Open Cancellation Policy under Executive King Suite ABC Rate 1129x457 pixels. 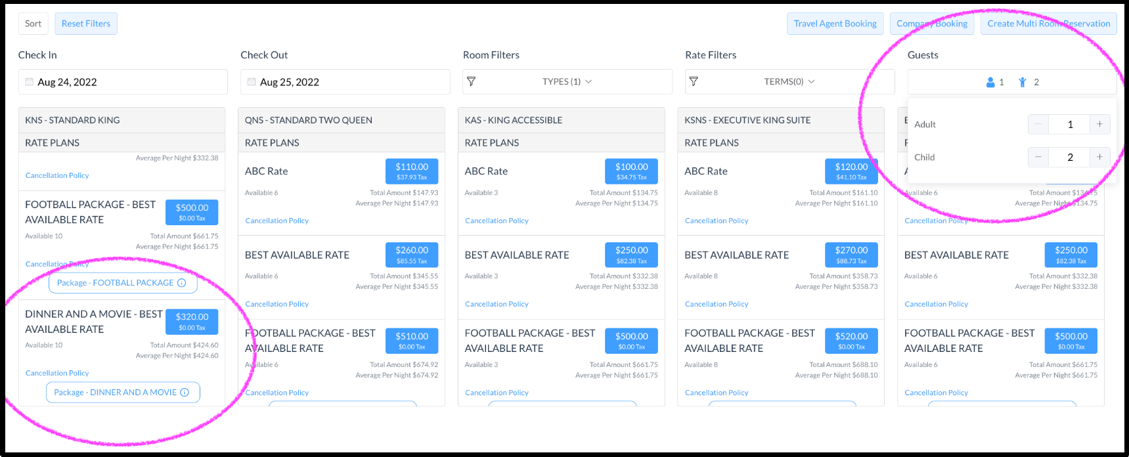716,221
